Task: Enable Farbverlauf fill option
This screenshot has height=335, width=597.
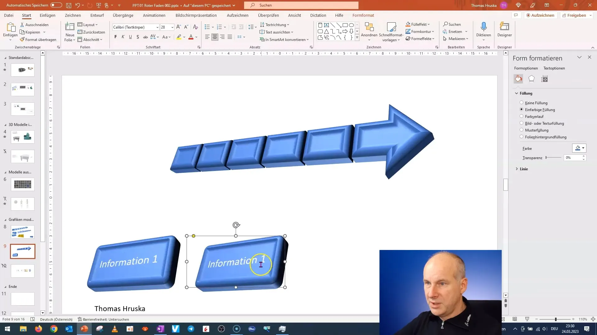Action: (521, 116)
